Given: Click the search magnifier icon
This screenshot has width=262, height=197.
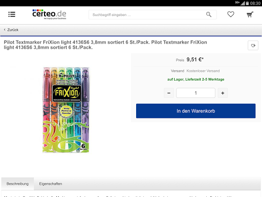Looking at the screenshot, I should click(209, 14).
